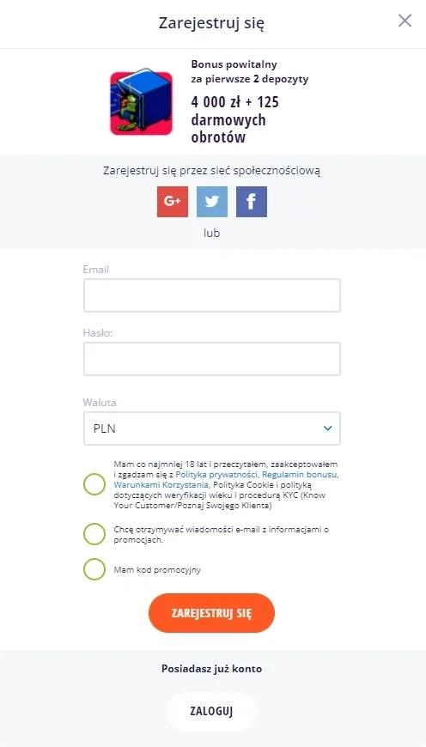Click the chevron arrow beside PLN
The image size is (426, 747).
click(x=327, y=428)
